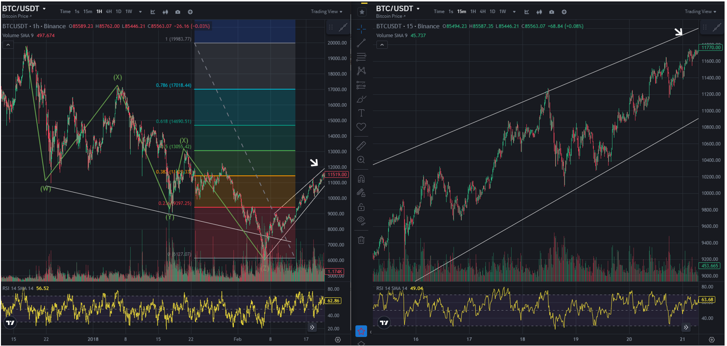Switch left chart to 15m interval
This screenshot has height=346, width=727.
pos(88,11)
